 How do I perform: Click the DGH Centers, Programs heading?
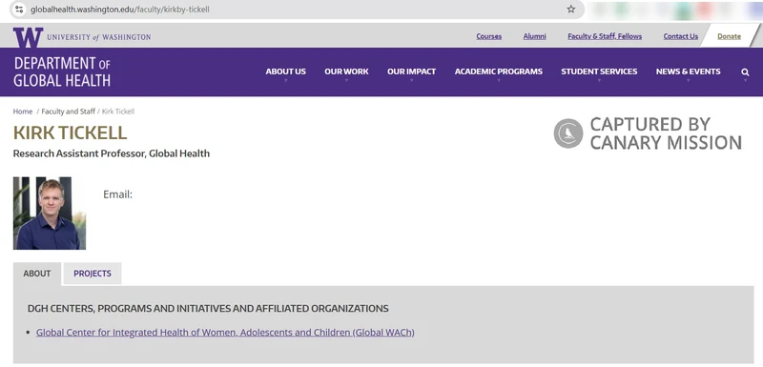pos(208,309)
